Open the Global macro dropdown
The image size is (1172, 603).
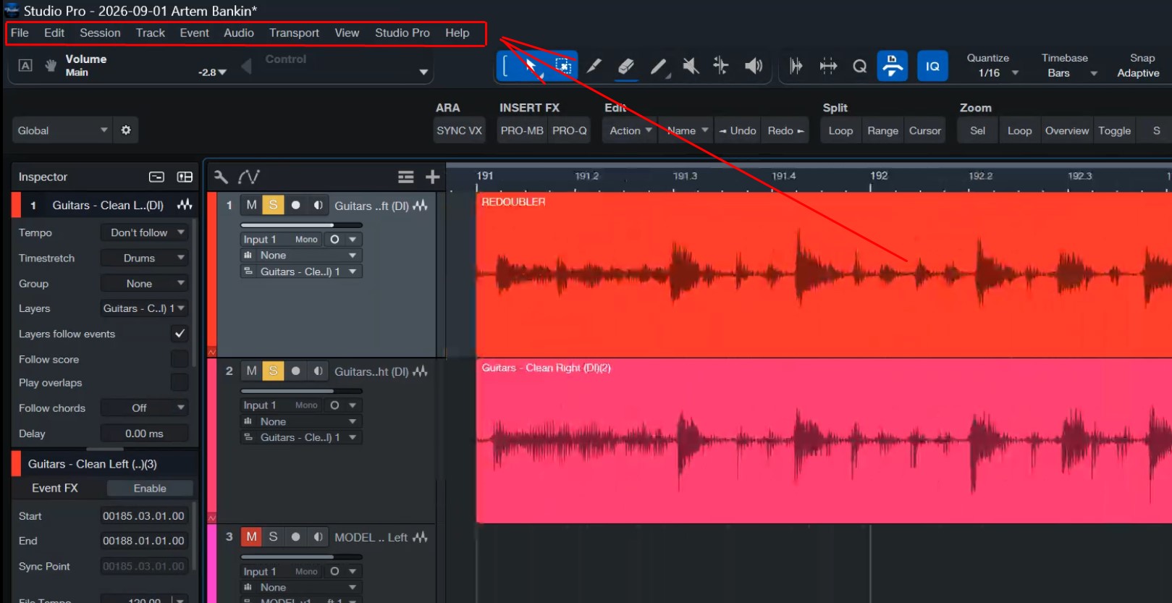(62, 130)
